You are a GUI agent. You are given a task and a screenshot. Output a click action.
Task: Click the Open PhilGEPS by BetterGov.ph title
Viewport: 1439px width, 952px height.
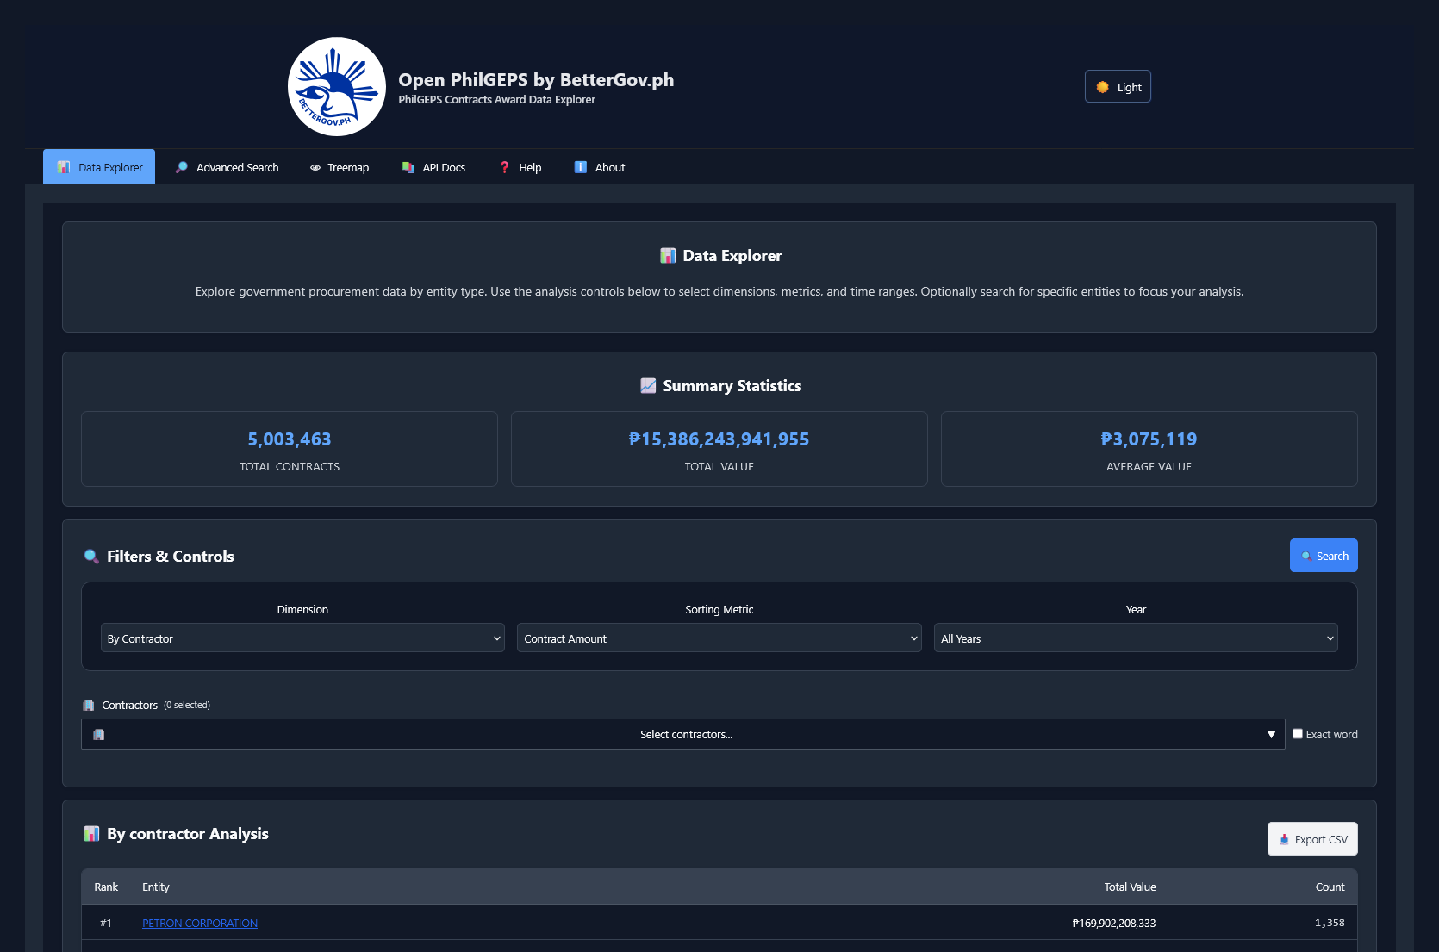pos(536,80)
